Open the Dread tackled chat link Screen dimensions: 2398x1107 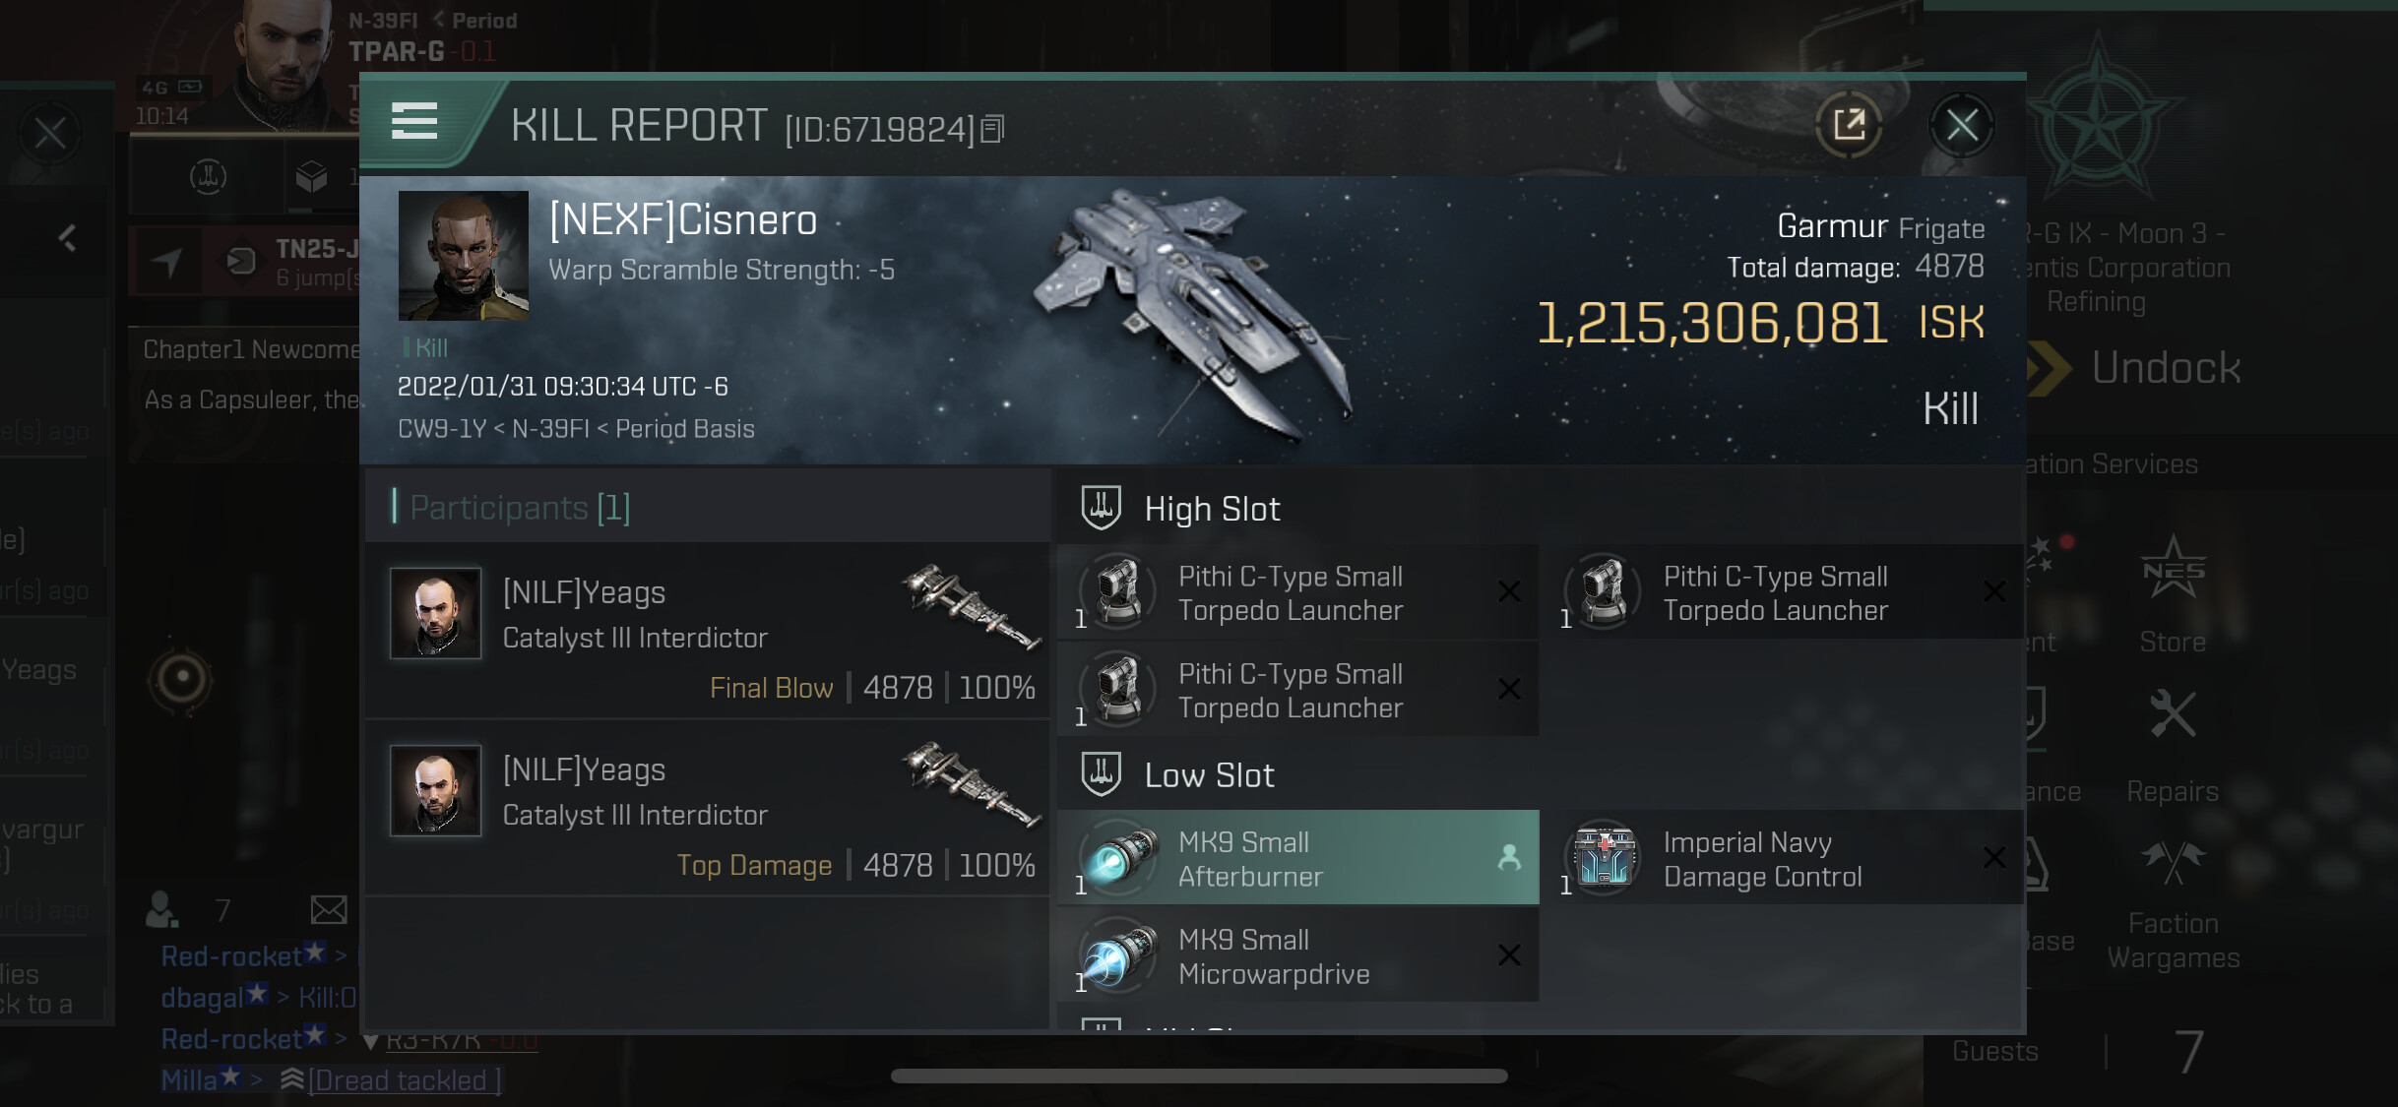point(405,1080)
